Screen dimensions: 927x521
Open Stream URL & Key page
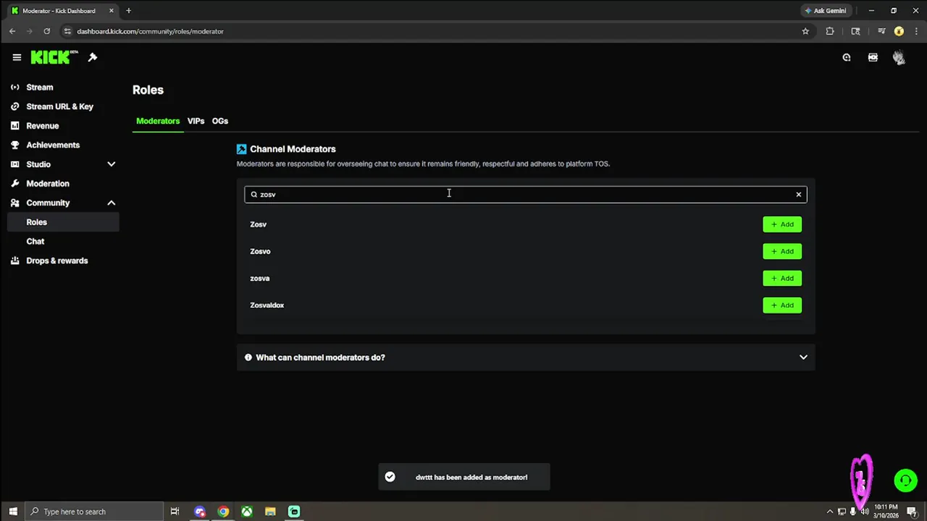pos(59,106)
